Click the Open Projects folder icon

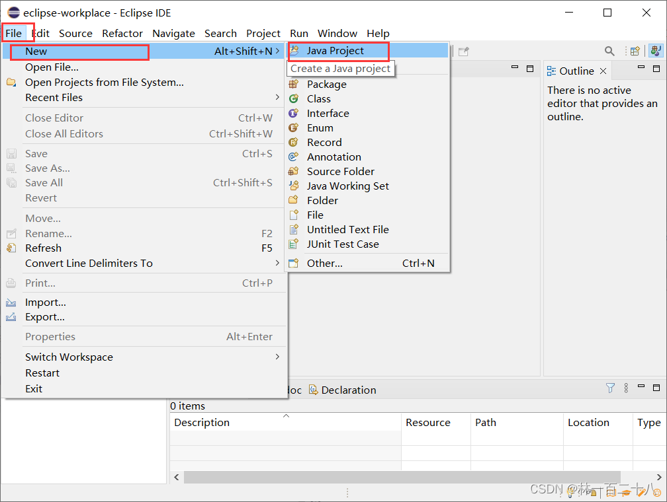pos(11,83)
